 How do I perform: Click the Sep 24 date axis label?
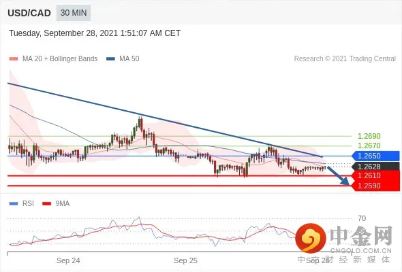[68, 260]
